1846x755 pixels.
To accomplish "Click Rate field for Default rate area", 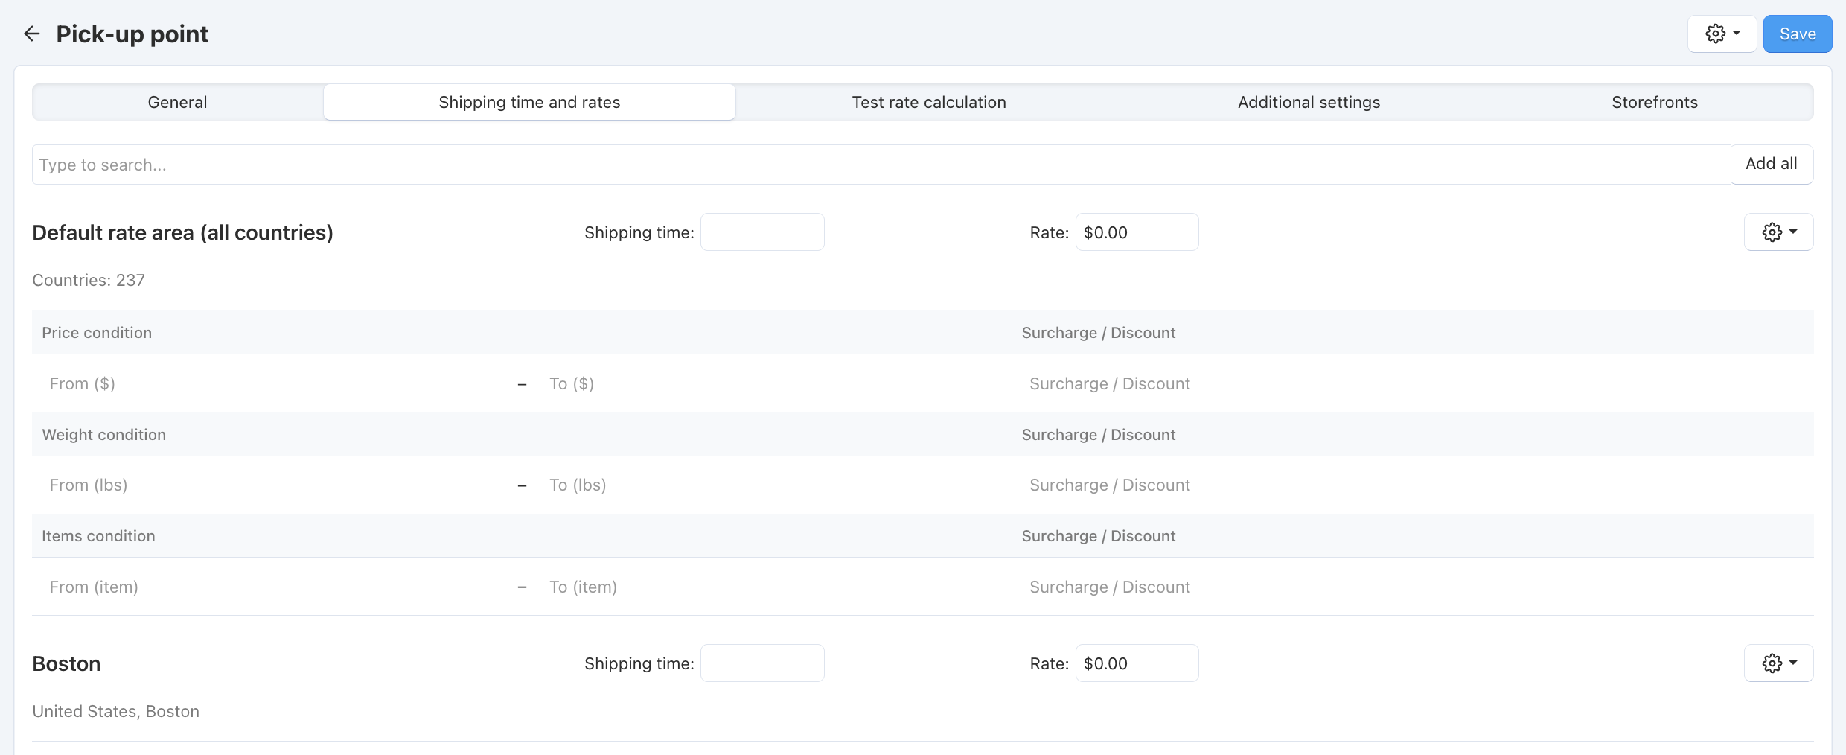I will (1137, 232).
